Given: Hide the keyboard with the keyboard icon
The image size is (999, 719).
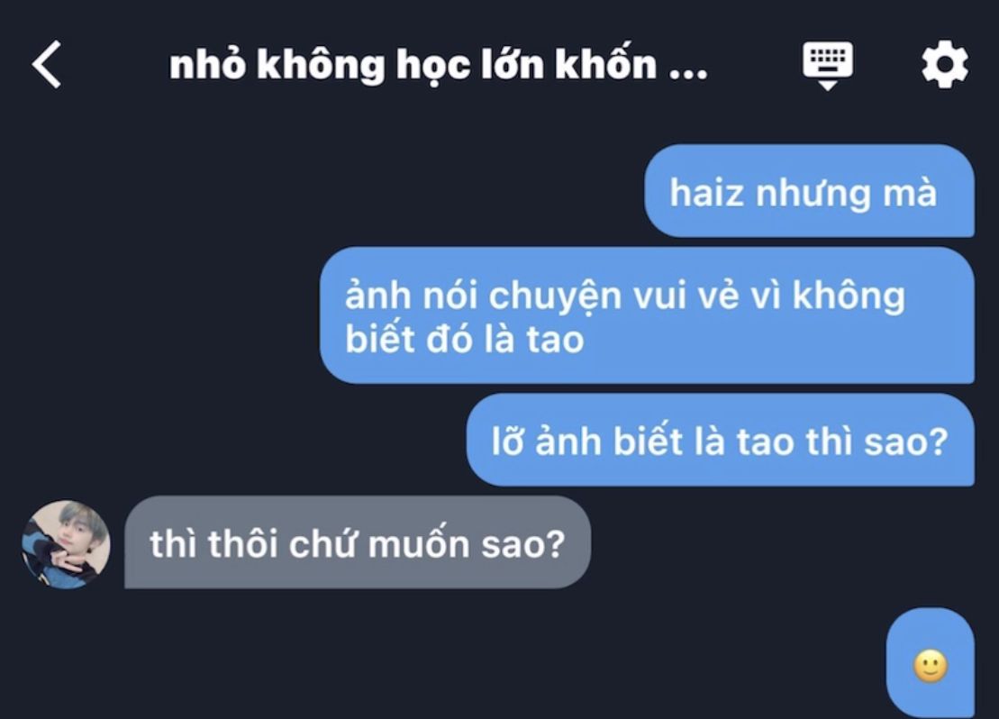Looking at the screenshot, I should coord(827,66).
